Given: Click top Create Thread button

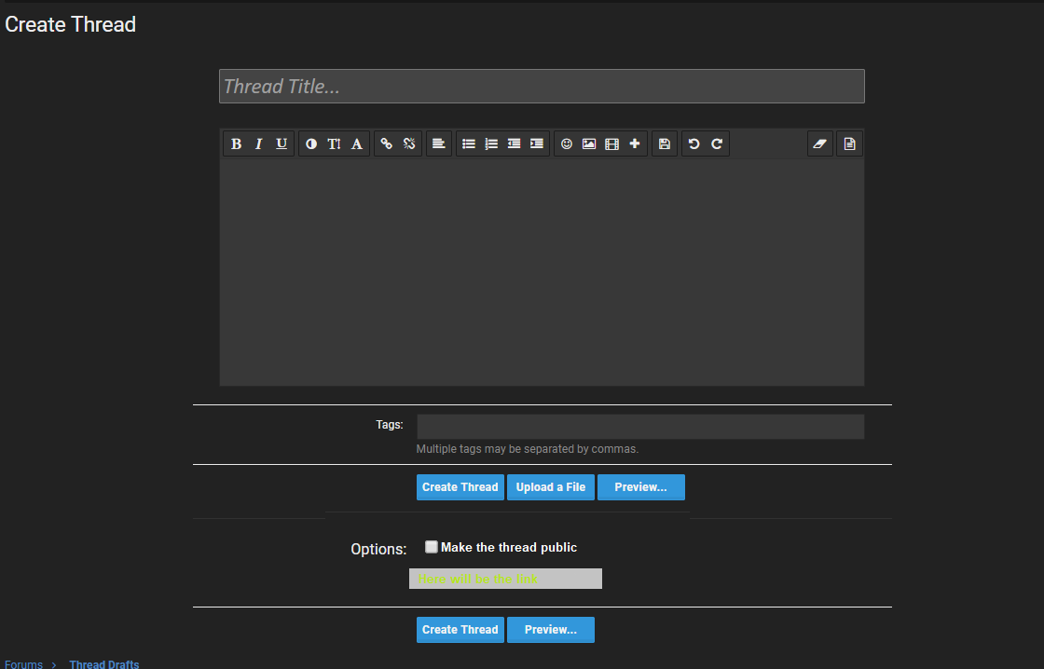Looking at the screenshot, I should [x=460, y=487].
